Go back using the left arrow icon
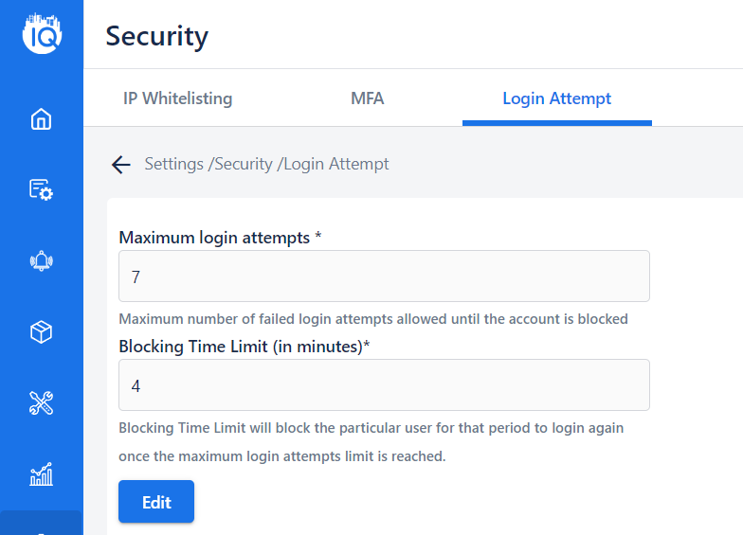 click(x=121, y=165)
